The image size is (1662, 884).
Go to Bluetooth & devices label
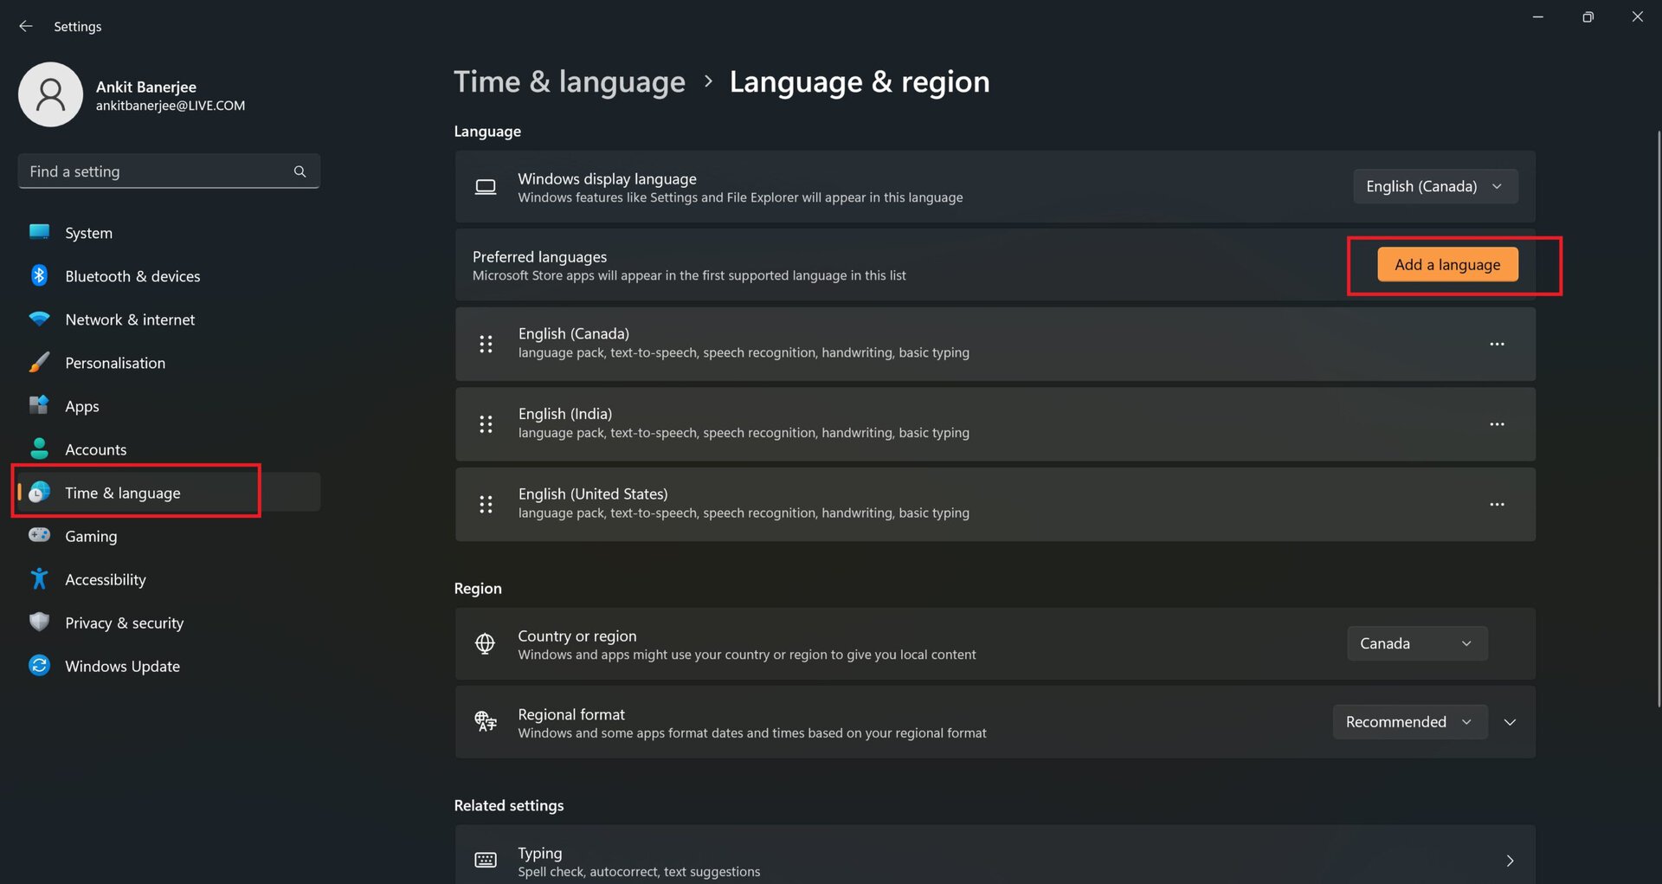pos(132,276)
